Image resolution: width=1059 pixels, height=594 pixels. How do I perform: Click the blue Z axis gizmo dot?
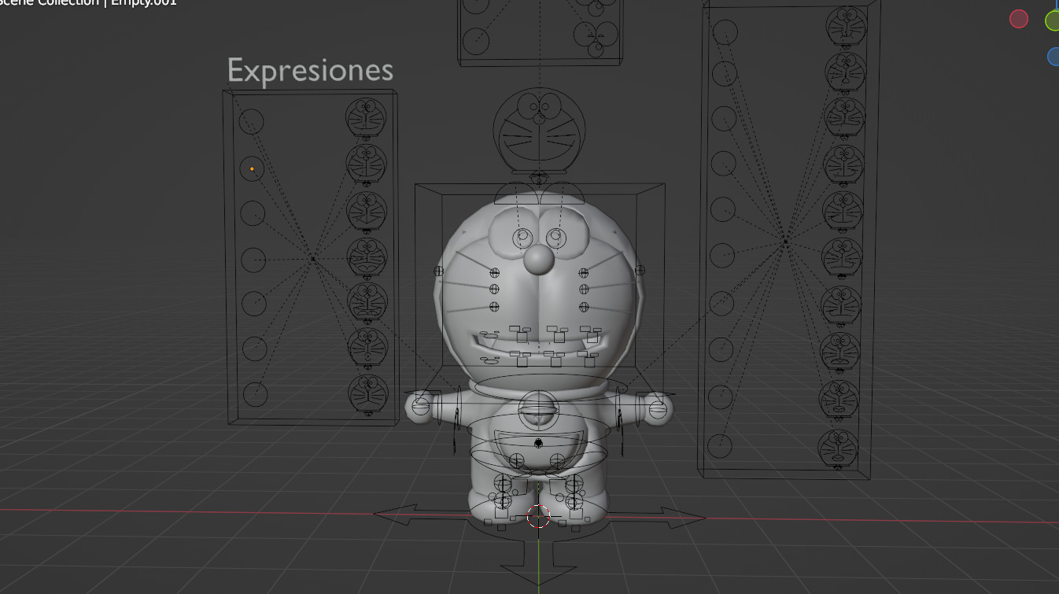pos(1053,57)
